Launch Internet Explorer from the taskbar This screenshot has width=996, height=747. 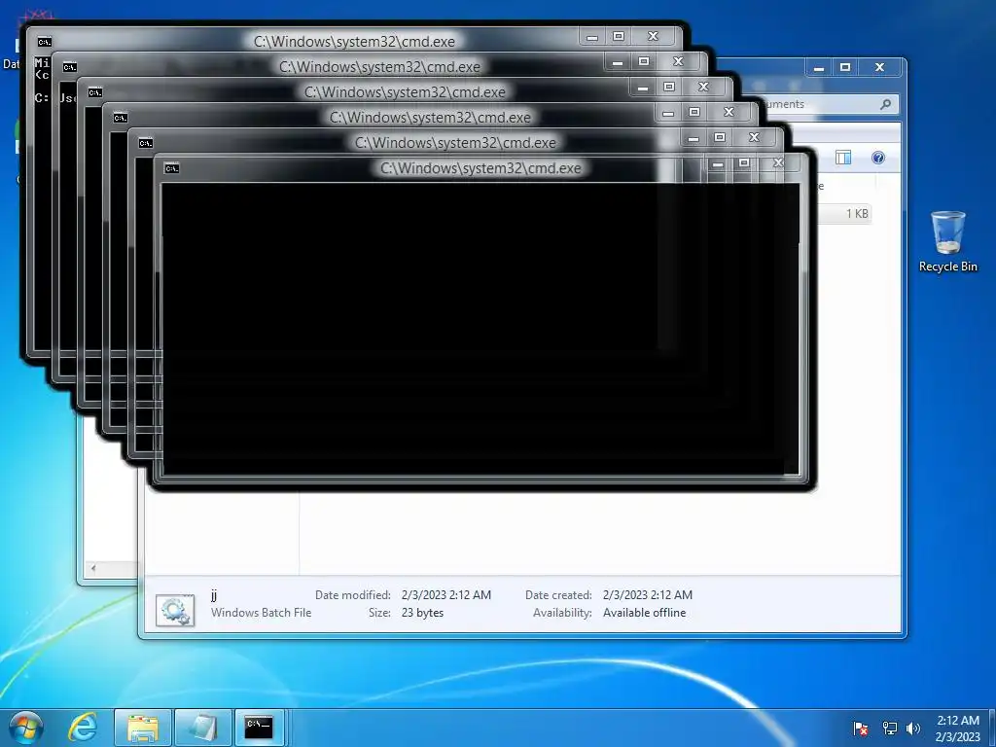click(83, 728)
